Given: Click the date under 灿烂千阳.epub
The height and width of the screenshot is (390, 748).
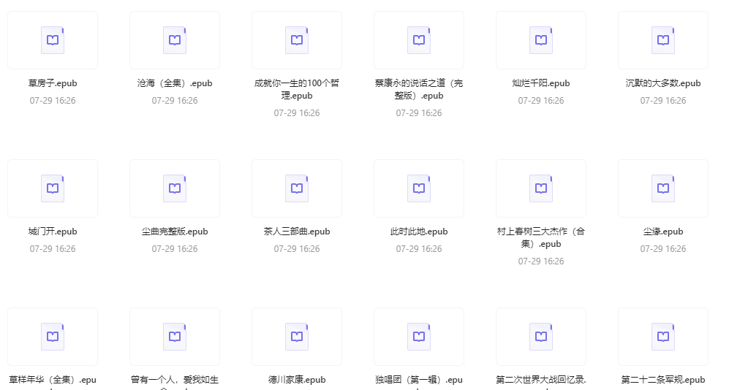Looking at the screenshot, I should click(541, 101).
